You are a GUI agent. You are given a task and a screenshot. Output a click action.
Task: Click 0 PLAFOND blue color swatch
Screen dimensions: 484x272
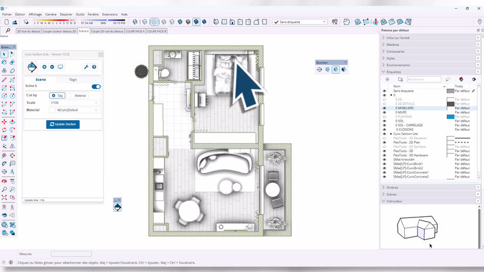[451, 117]
